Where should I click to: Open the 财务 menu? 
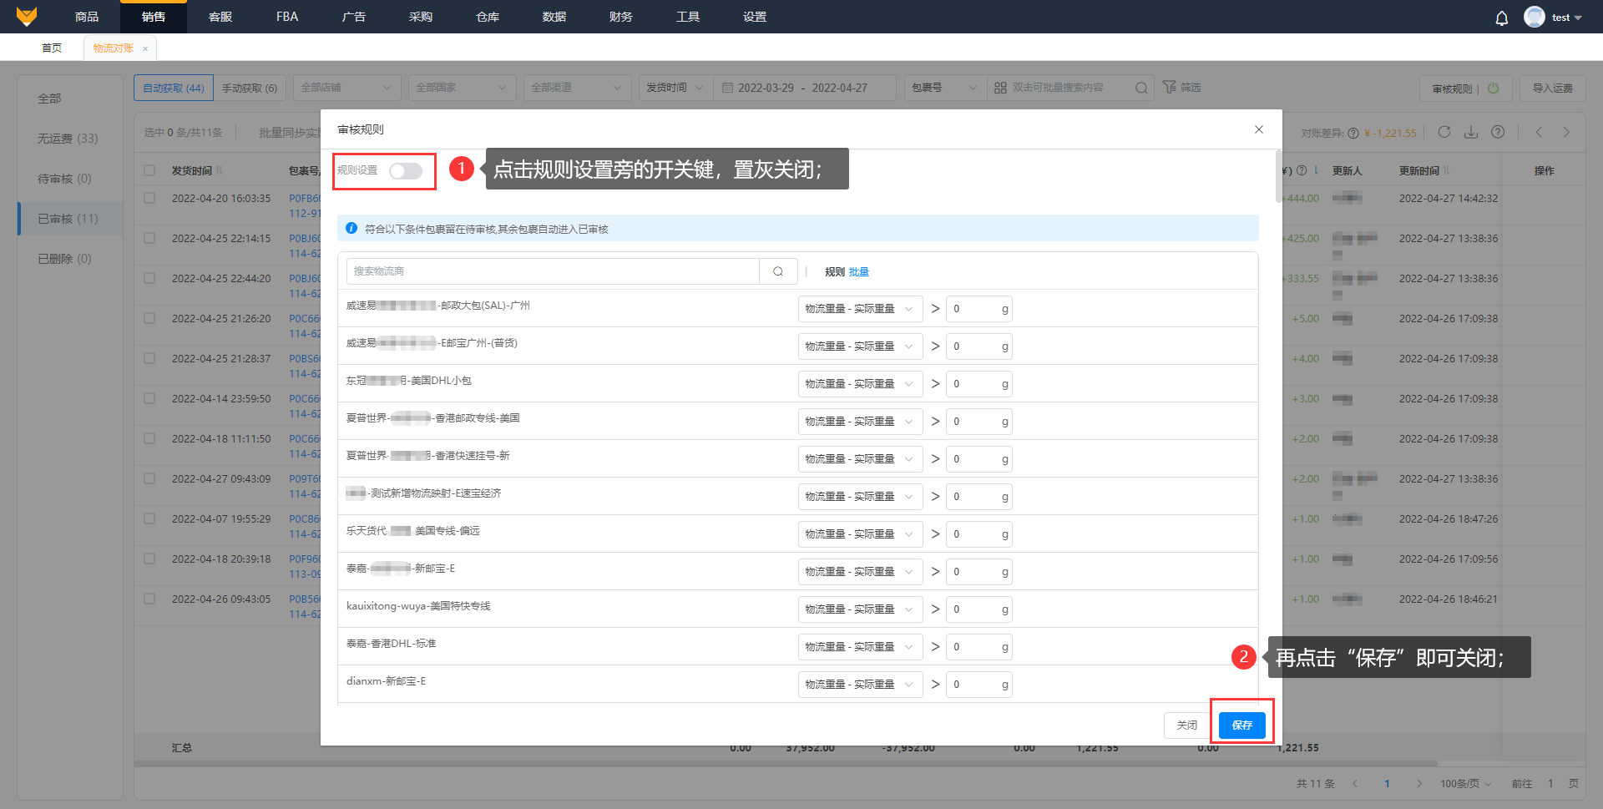click(x=620, y=17)
